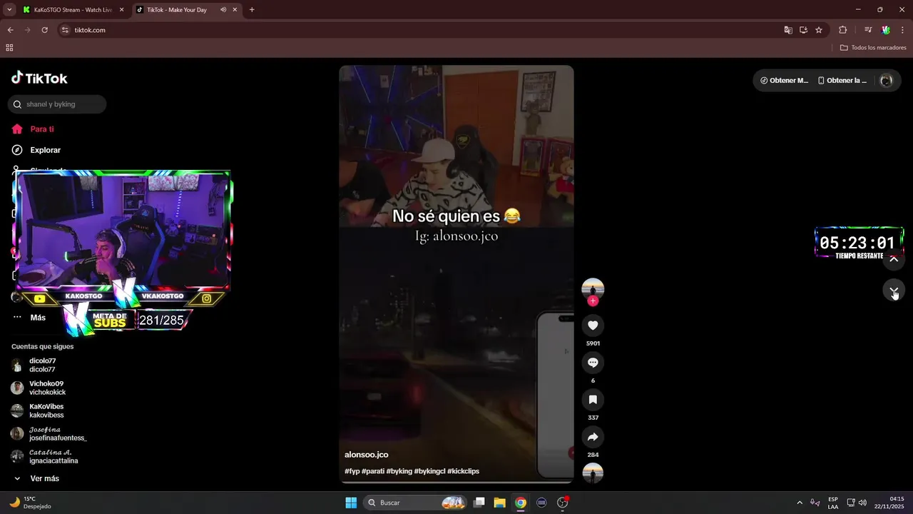This screenshot has height=514, width=913.
Task: Open the Extensions puzzle icon
Action: coord(843,30)
